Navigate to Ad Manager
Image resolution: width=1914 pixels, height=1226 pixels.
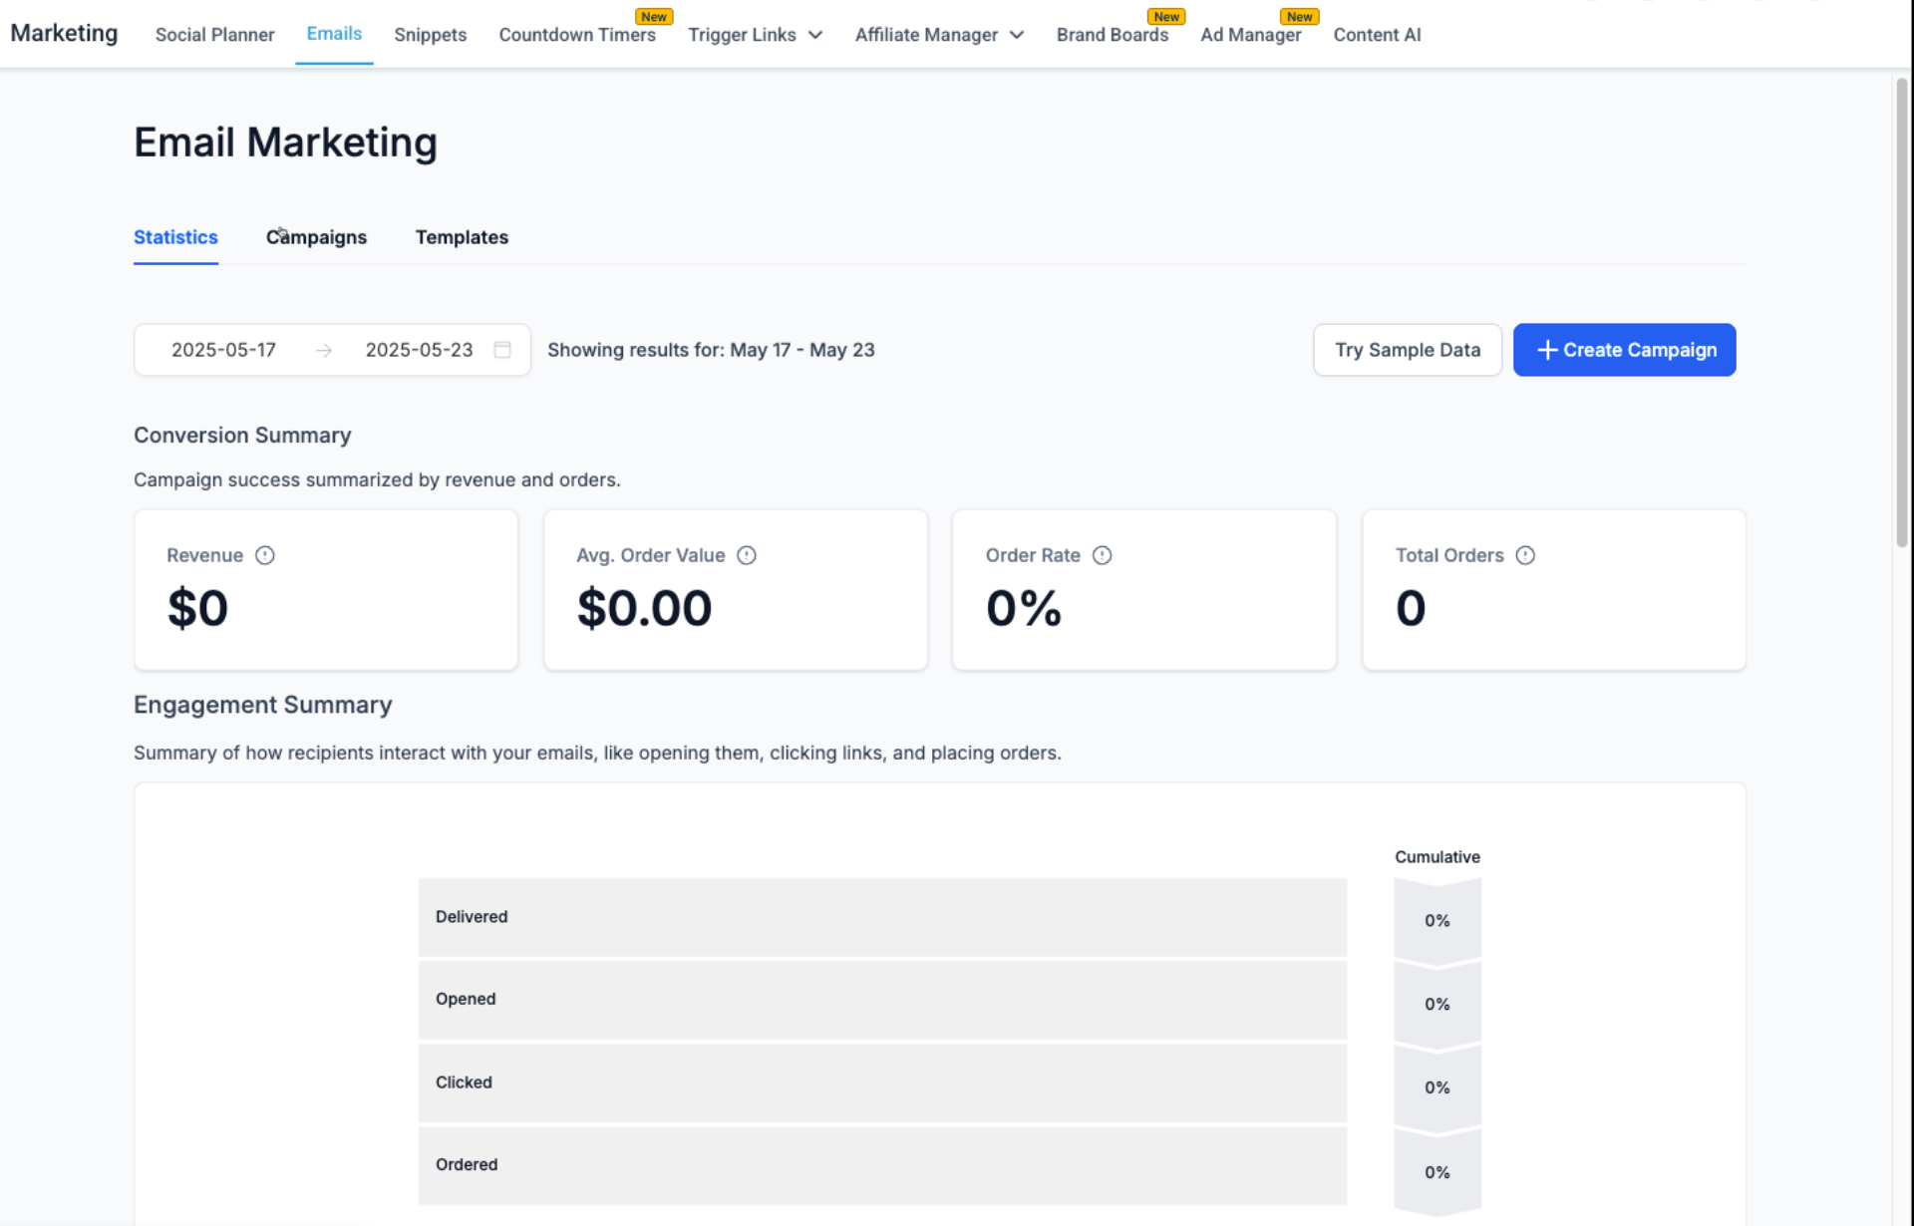[1250, 35]
